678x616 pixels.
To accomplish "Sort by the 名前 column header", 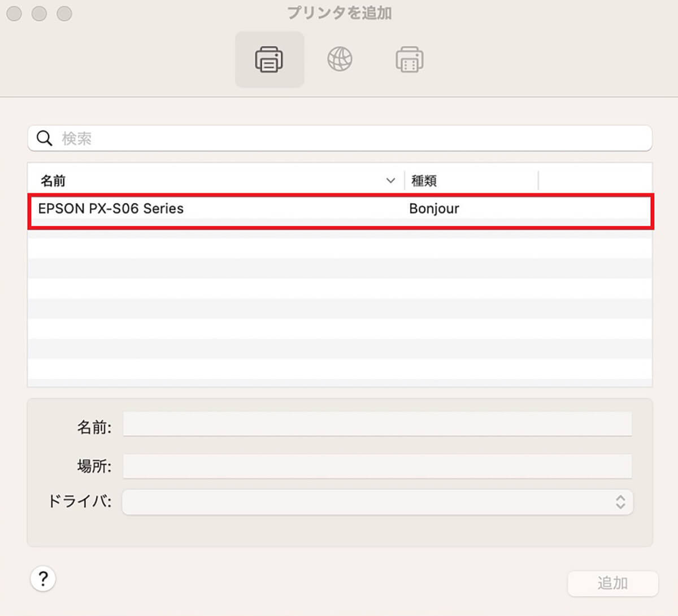I will click(x=53, y=181).
